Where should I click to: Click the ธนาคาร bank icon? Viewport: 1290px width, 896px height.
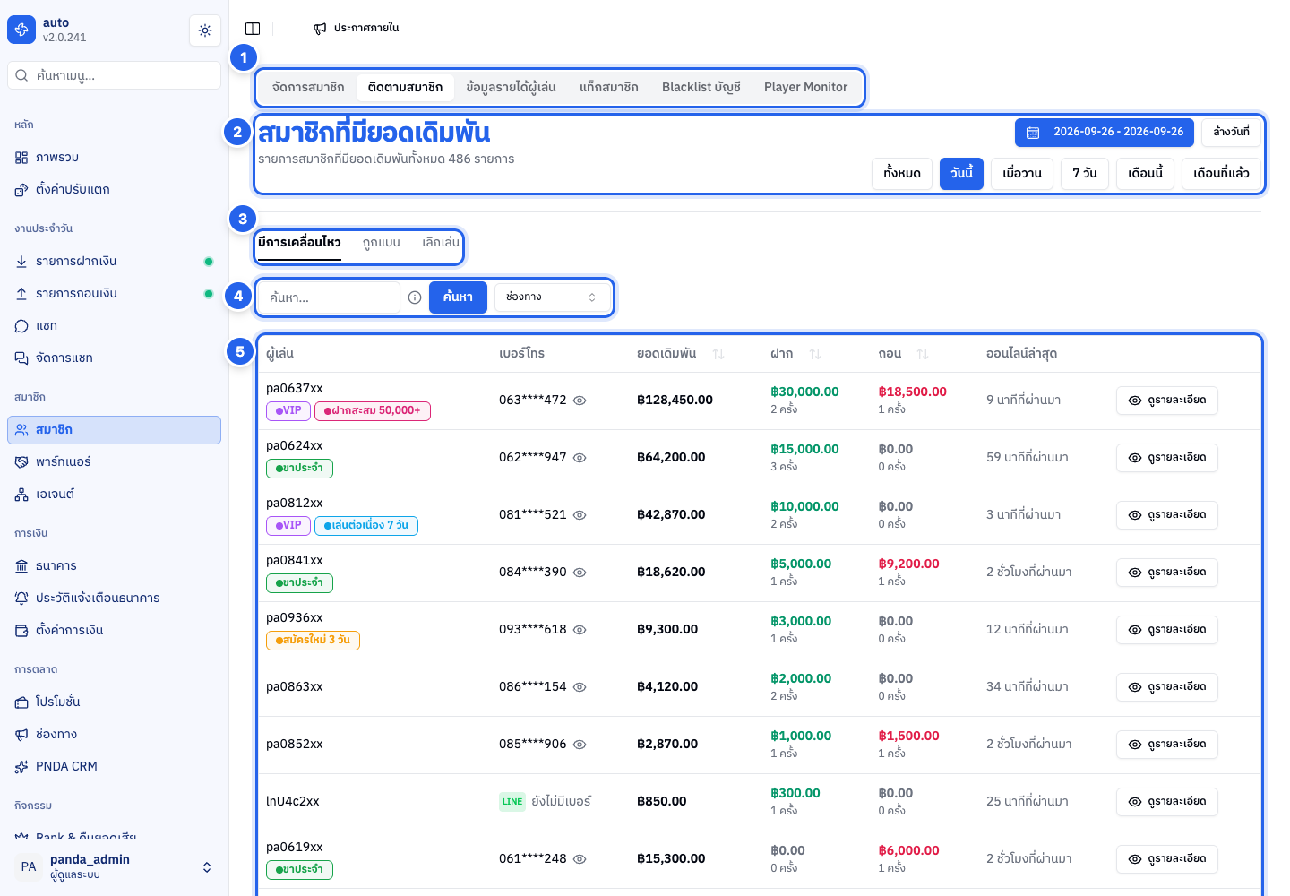[x=21, y=566]
